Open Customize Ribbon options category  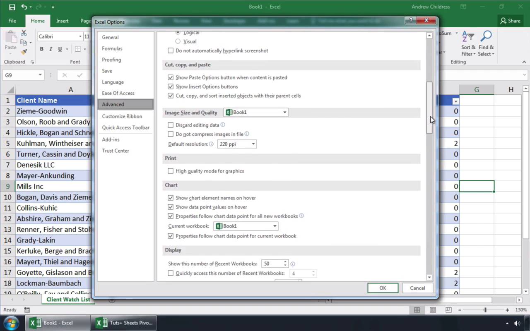tap(122, 116)
